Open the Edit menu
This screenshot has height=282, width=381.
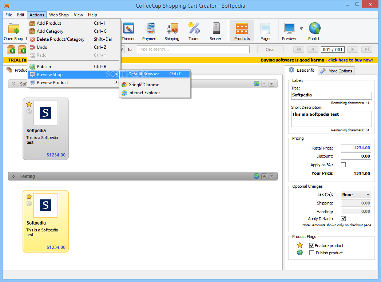[x=21, y=15]
